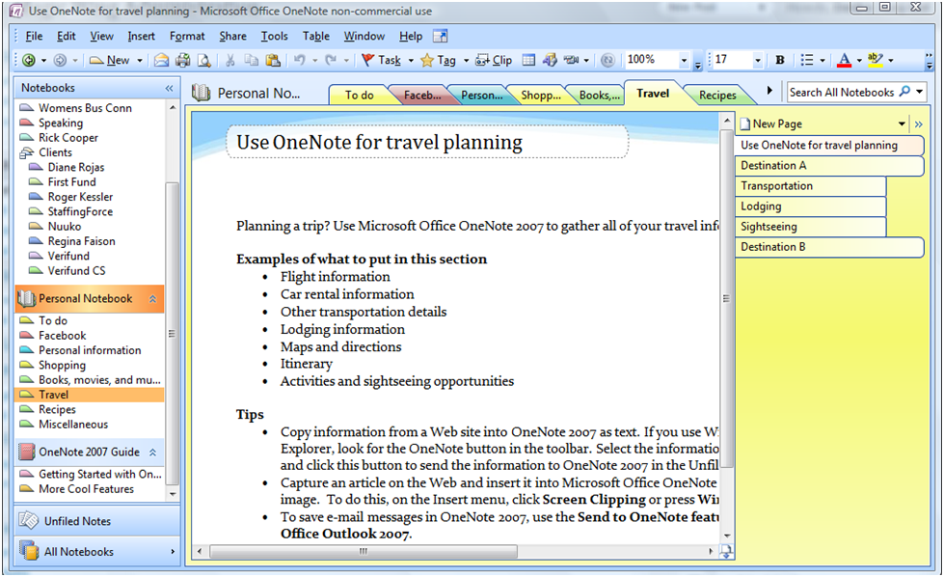
Task: Open the New button dropdown arrow
Action: pos(140,60)
